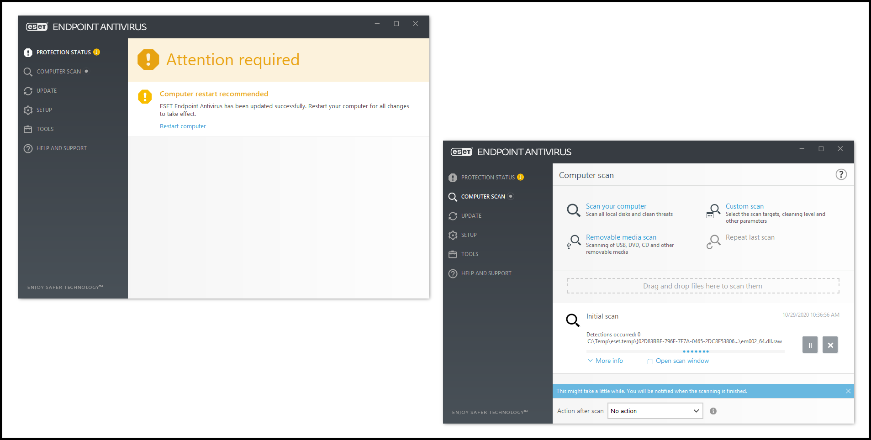The width and height of the screenshot is (871, 440).
Task: Expand More info for the Initial scan
Action: point(605,361)
